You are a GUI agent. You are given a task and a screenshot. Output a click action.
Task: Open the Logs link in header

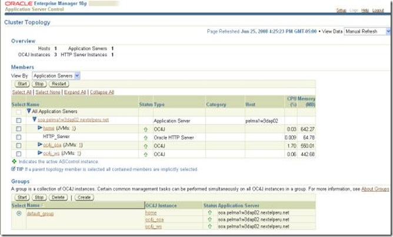[x=354, y=10]
